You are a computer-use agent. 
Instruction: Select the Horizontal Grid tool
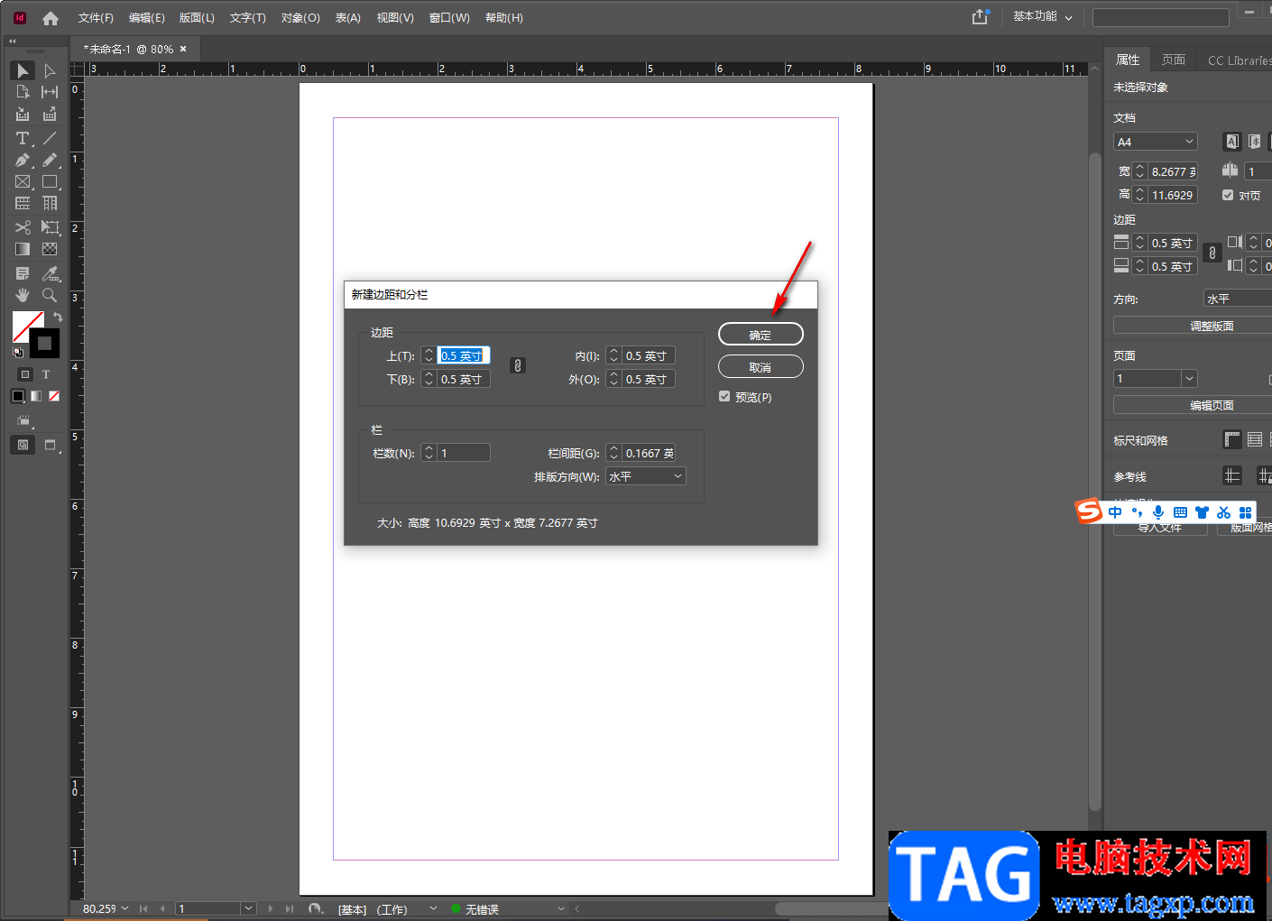(x=23, y=203)
